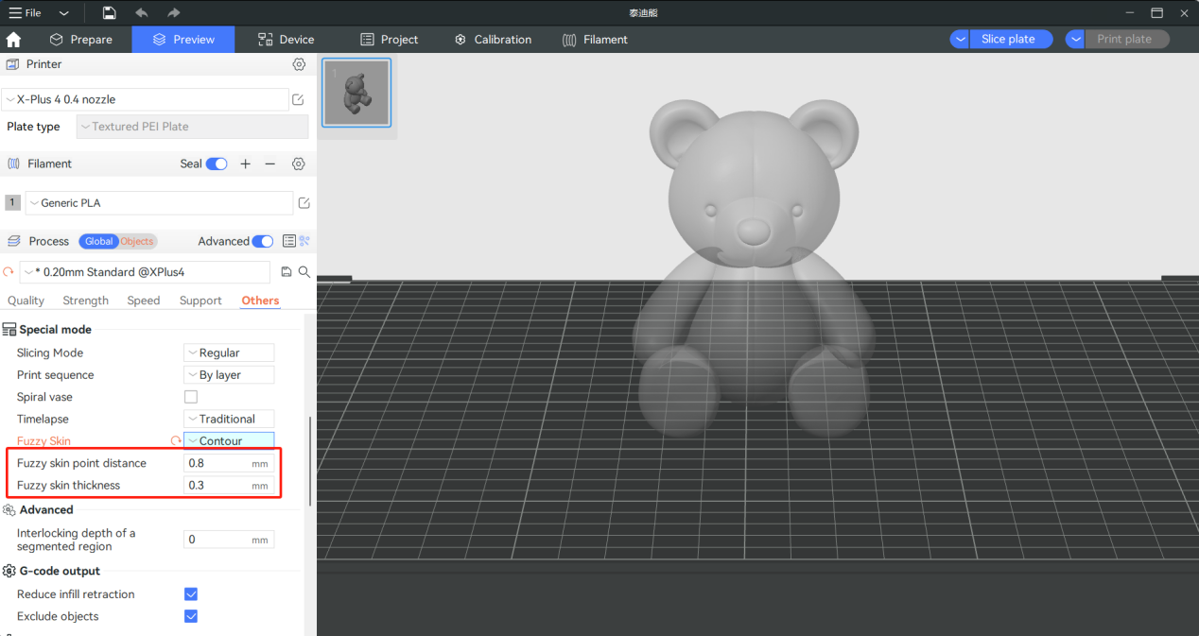1199x636 pixels.
Task: Open the Calibration tab
Action: tap(493, 40)
